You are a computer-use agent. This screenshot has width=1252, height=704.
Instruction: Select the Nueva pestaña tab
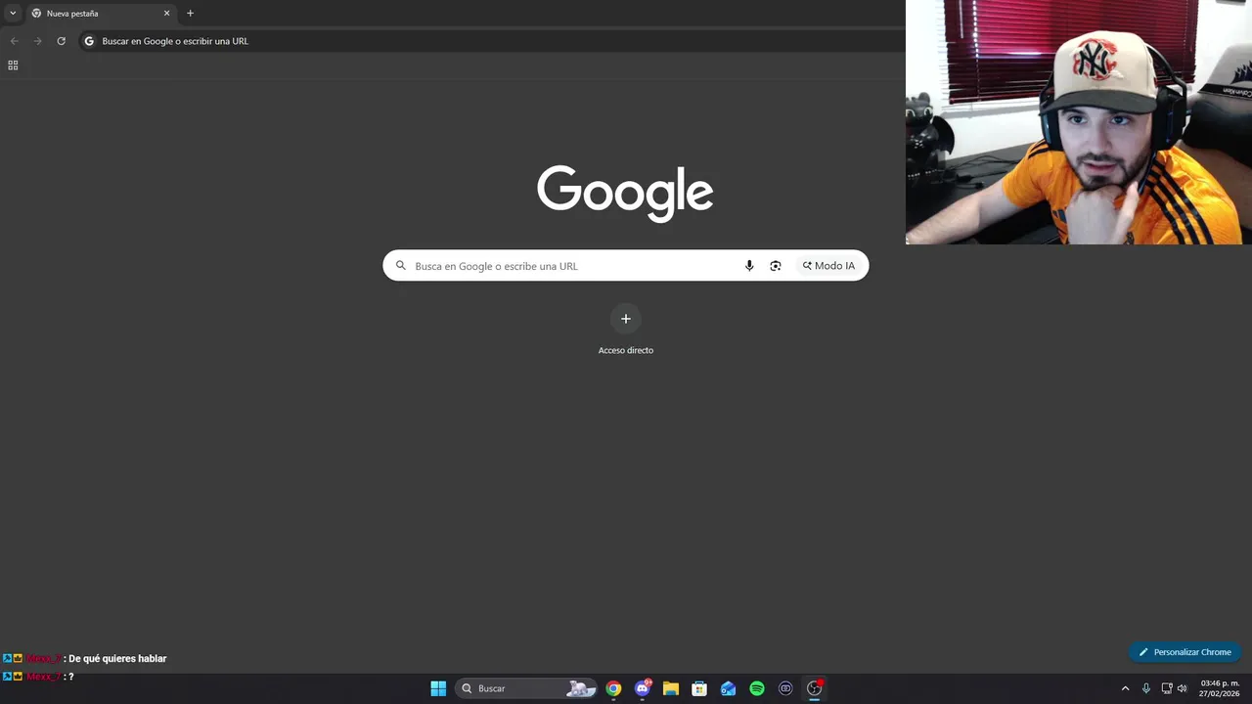click(x=100, y=14)
